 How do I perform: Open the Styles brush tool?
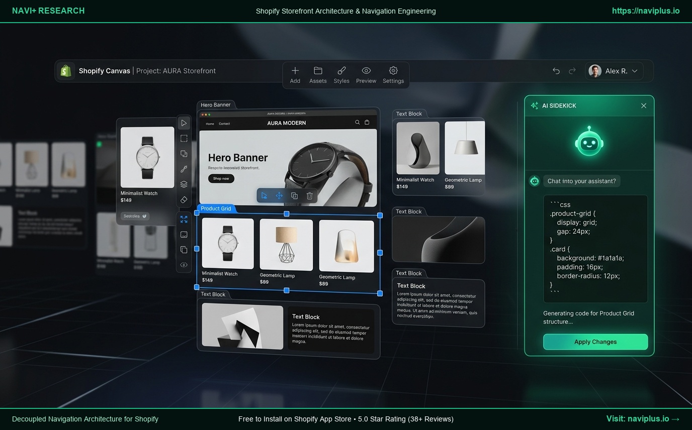coord(341,71)
